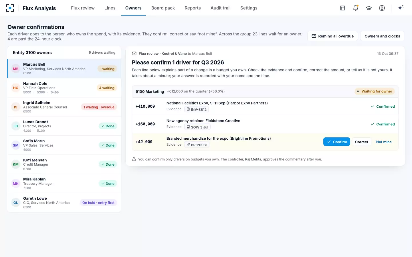Viewport: 412px width, 257px height.
Task: Open the Audit trail tab
Action: point(221,8)
